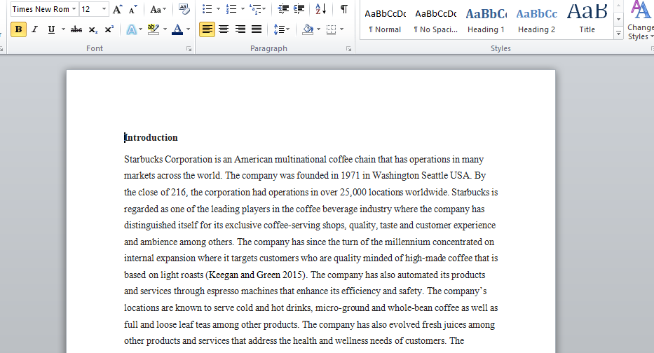
Task: Apply the yellow Text Highlight Color
Action: (154, 29)
